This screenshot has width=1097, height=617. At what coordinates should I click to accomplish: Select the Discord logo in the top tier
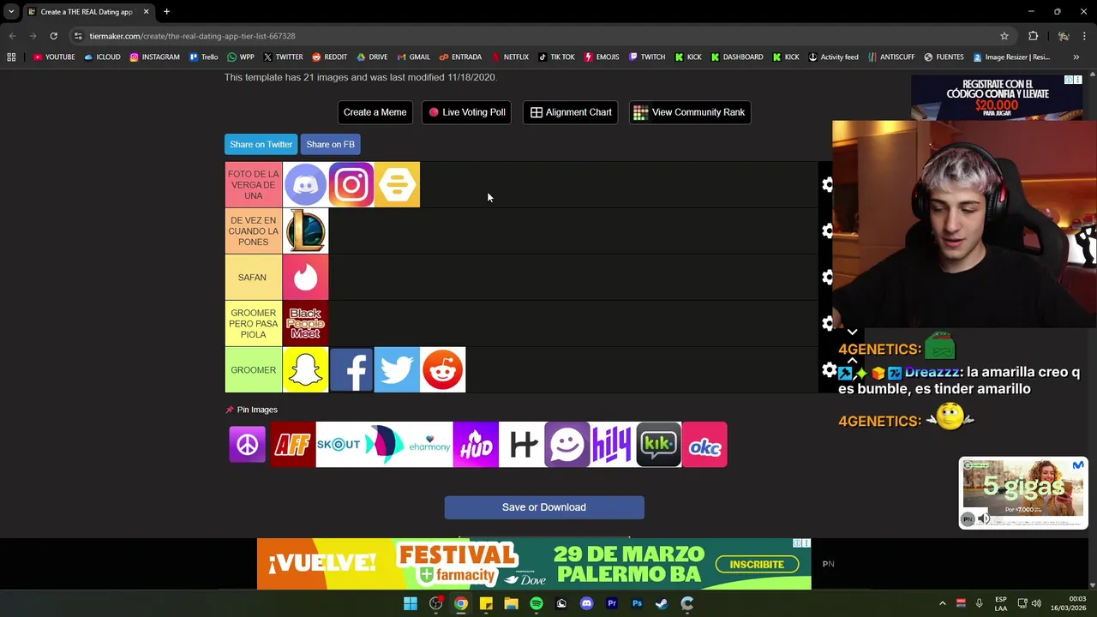coord(305,184)
